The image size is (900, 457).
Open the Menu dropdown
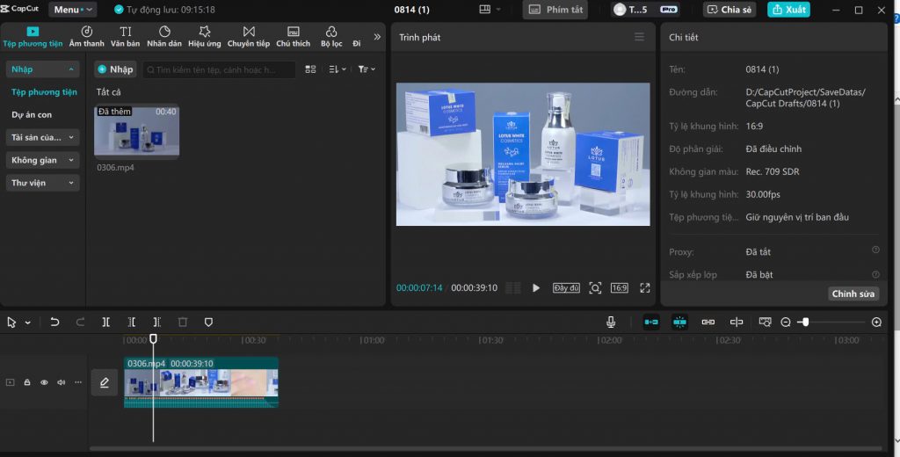click(72, 9)
